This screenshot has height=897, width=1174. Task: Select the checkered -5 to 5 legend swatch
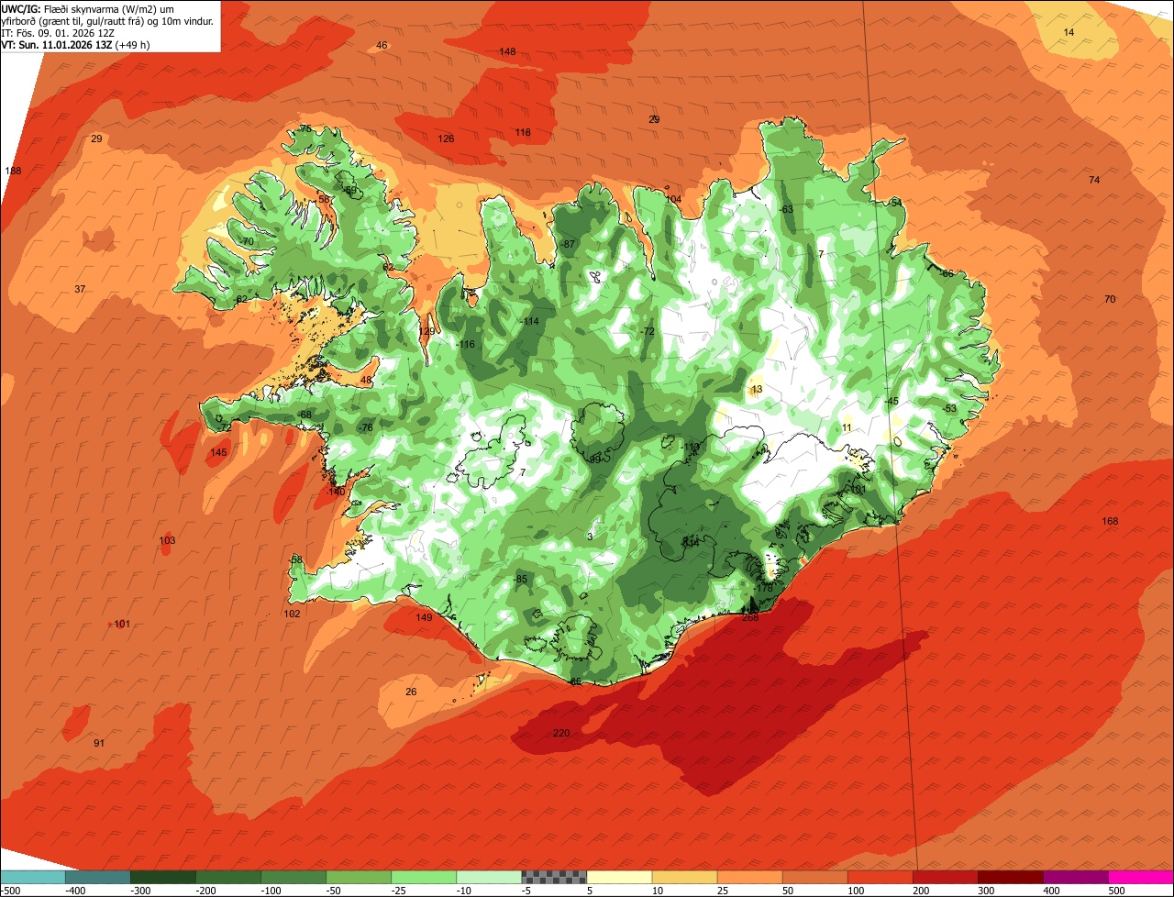[554, 877]
